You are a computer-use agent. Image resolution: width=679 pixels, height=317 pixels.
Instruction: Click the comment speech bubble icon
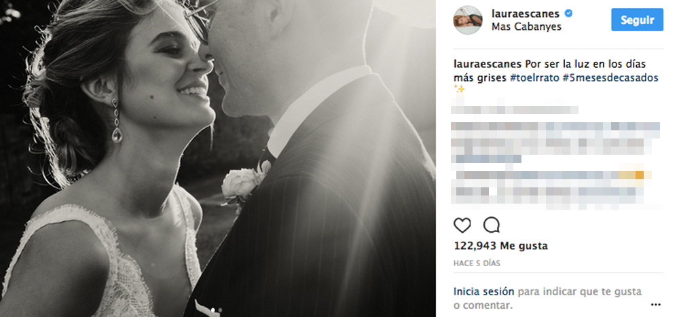click(492, 225)
